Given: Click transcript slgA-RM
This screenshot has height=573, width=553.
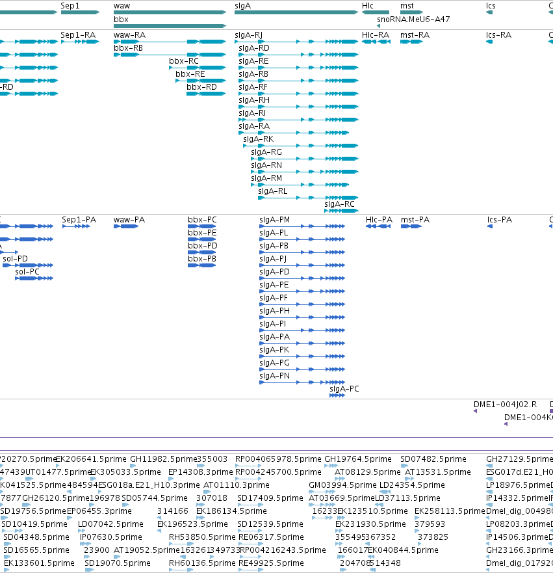Looking at the screenshot, I should click(300, 185).
